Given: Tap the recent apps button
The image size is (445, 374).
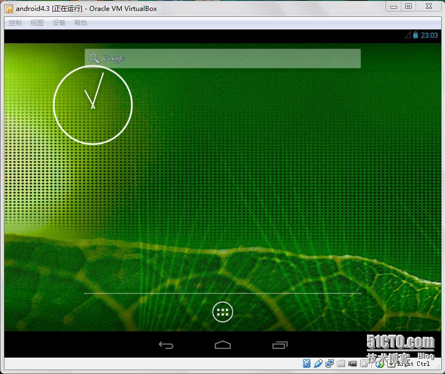Looking at the screenshot, I should coord(280,345).
